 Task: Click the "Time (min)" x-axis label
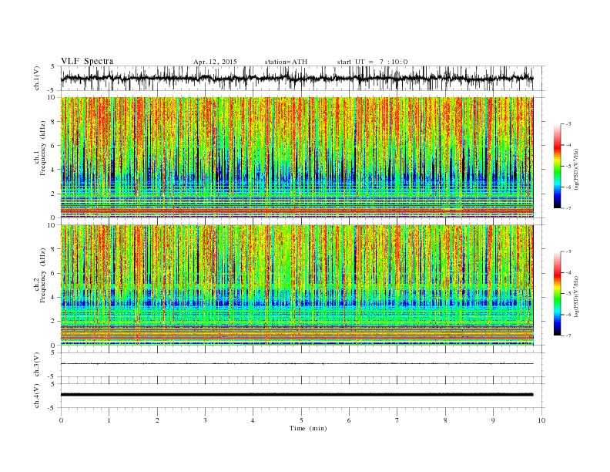308,428
